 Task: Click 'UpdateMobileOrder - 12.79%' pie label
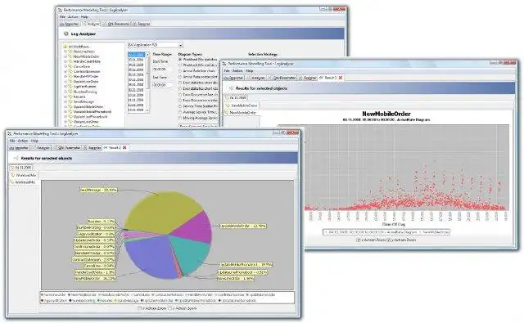pyautogui.click(x=243, y=226)
